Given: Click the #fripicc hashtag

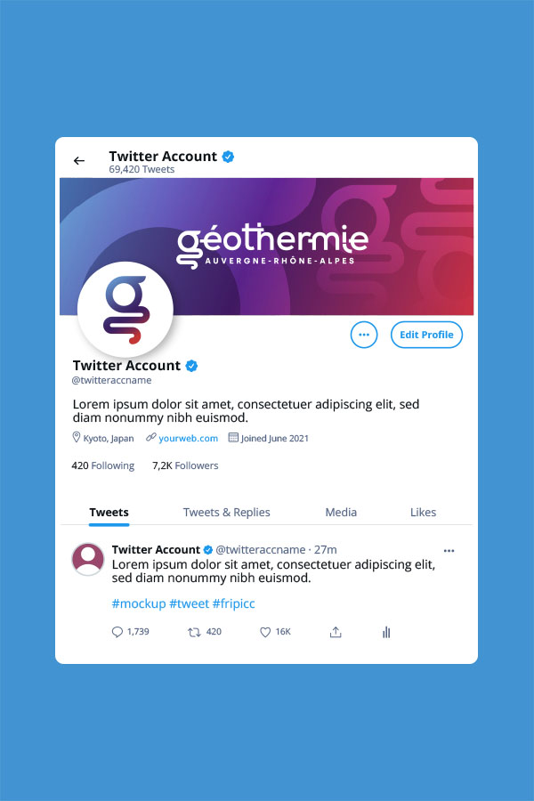Looking at the screenshot, I should (x=233, y=603).
